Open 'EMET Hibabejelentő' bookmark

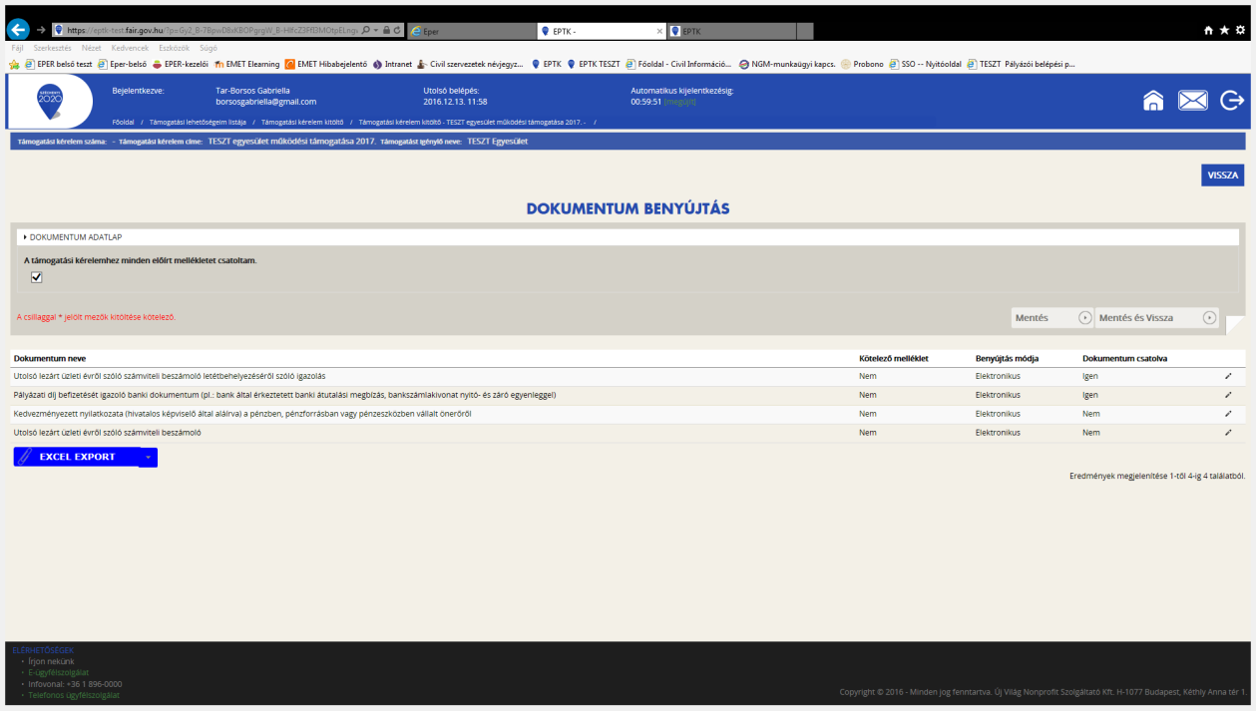pos(326,64)
